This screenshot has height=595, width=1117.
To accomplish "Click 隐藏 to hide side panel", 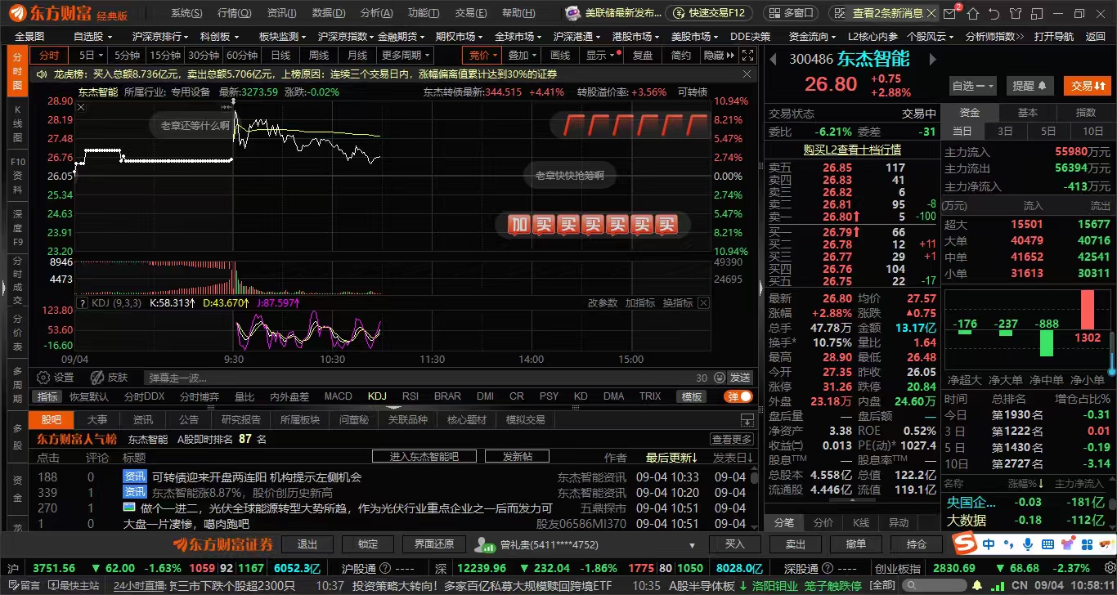I will [718, 55].
